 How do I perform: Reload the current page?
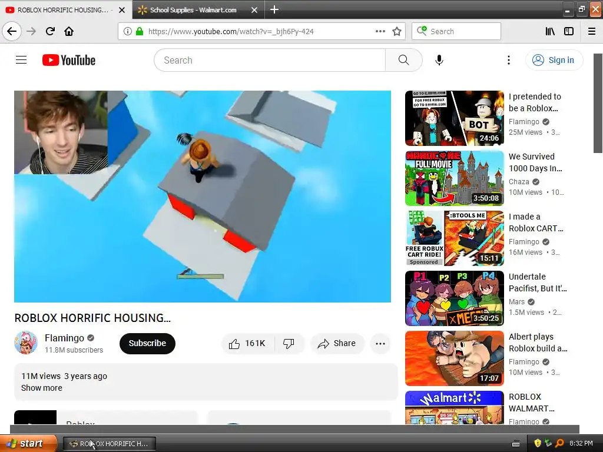(50, 31)
